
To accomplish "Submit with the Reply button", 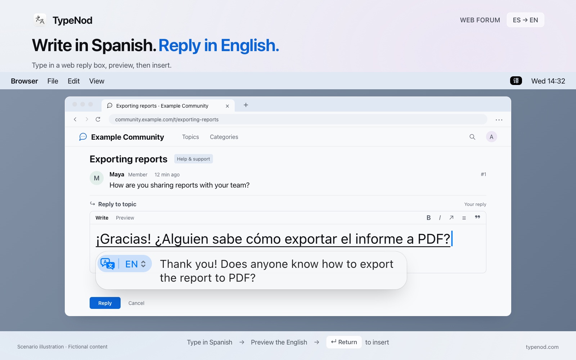I will pos(105,303).
